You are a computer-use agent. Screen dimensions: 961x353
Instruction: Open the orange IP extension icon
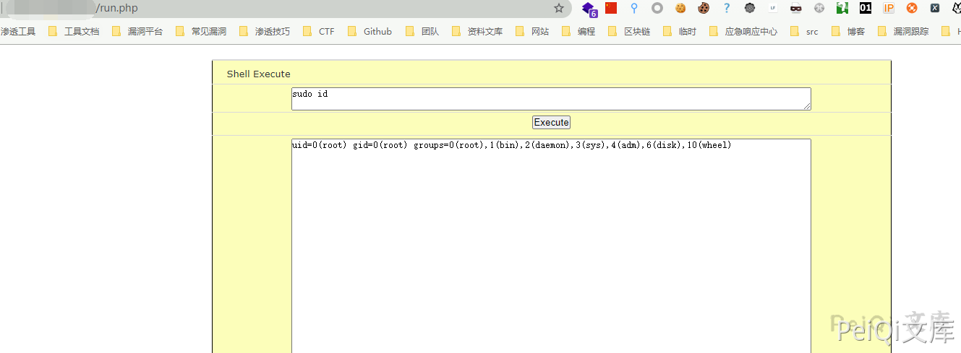(x=889, y=8)
